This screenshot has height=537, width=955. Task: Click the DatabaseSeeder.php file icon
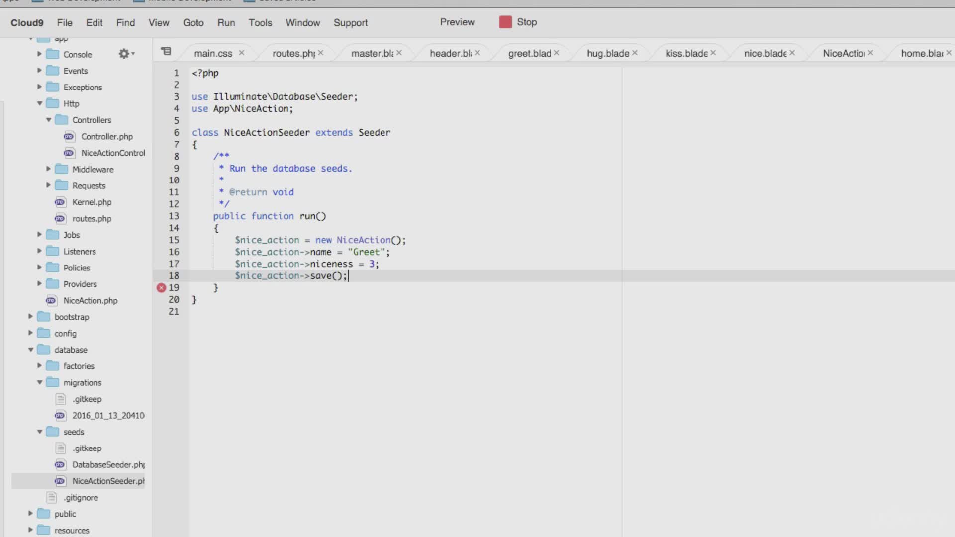[x=60, y=464]
